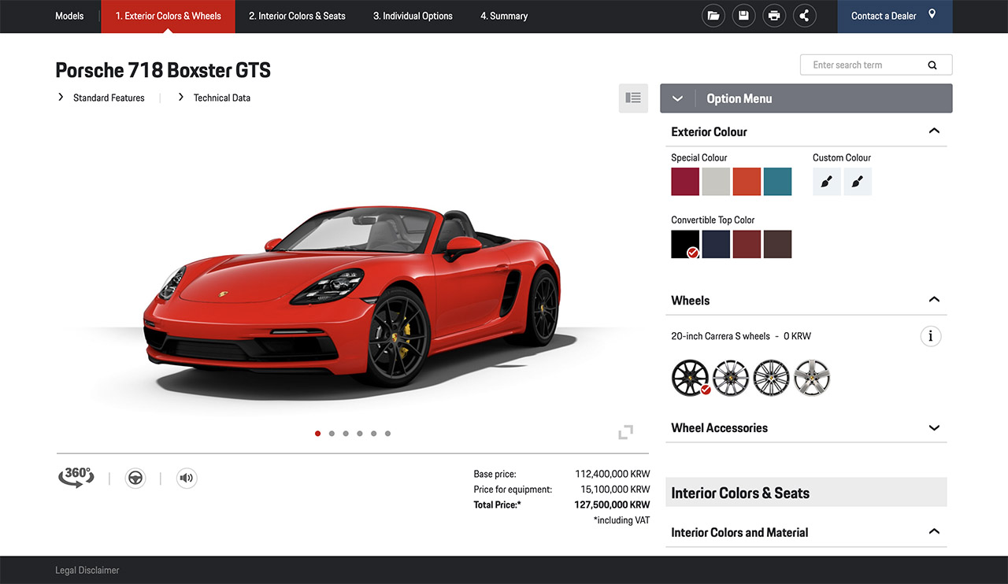Viewport: 1008px width, 584px height.
Task: Expand the Wheel Accessories section
Action: tap(934, 428)
